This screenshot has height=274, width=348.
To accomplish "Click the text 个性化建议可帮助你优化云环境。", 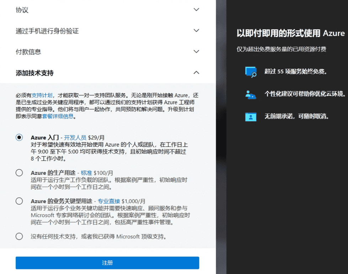I will [x=305, y=94].
